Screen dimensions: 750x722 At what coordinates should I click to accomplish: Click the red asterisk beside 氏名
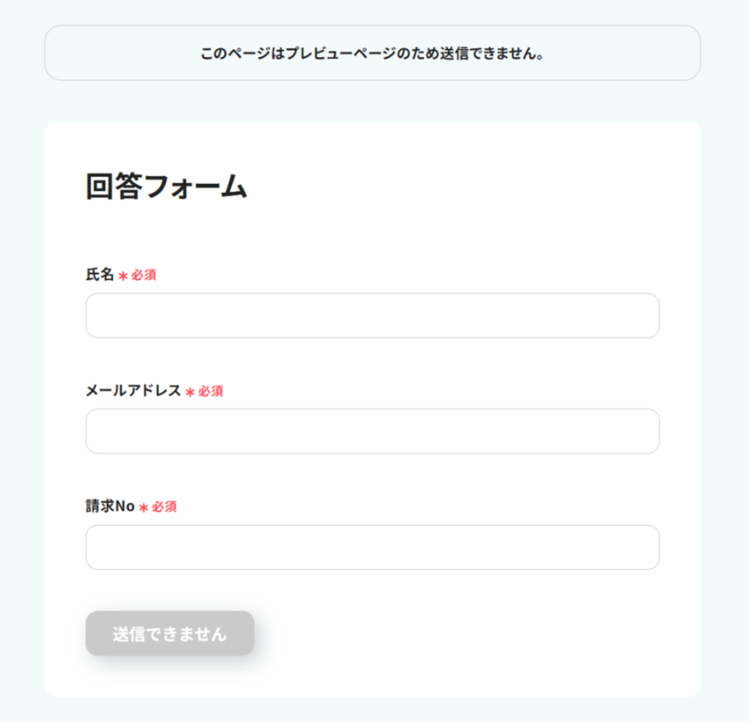(123, 276)
